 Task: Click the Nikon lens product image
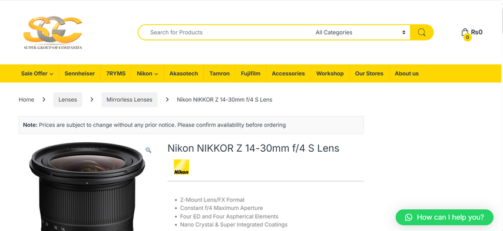pyautogui.click(x=87, y=186)
